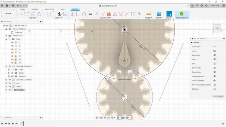Apply the Tangent constraint
The height and width of the screenshot is (127, 226).
click(84, 14)
